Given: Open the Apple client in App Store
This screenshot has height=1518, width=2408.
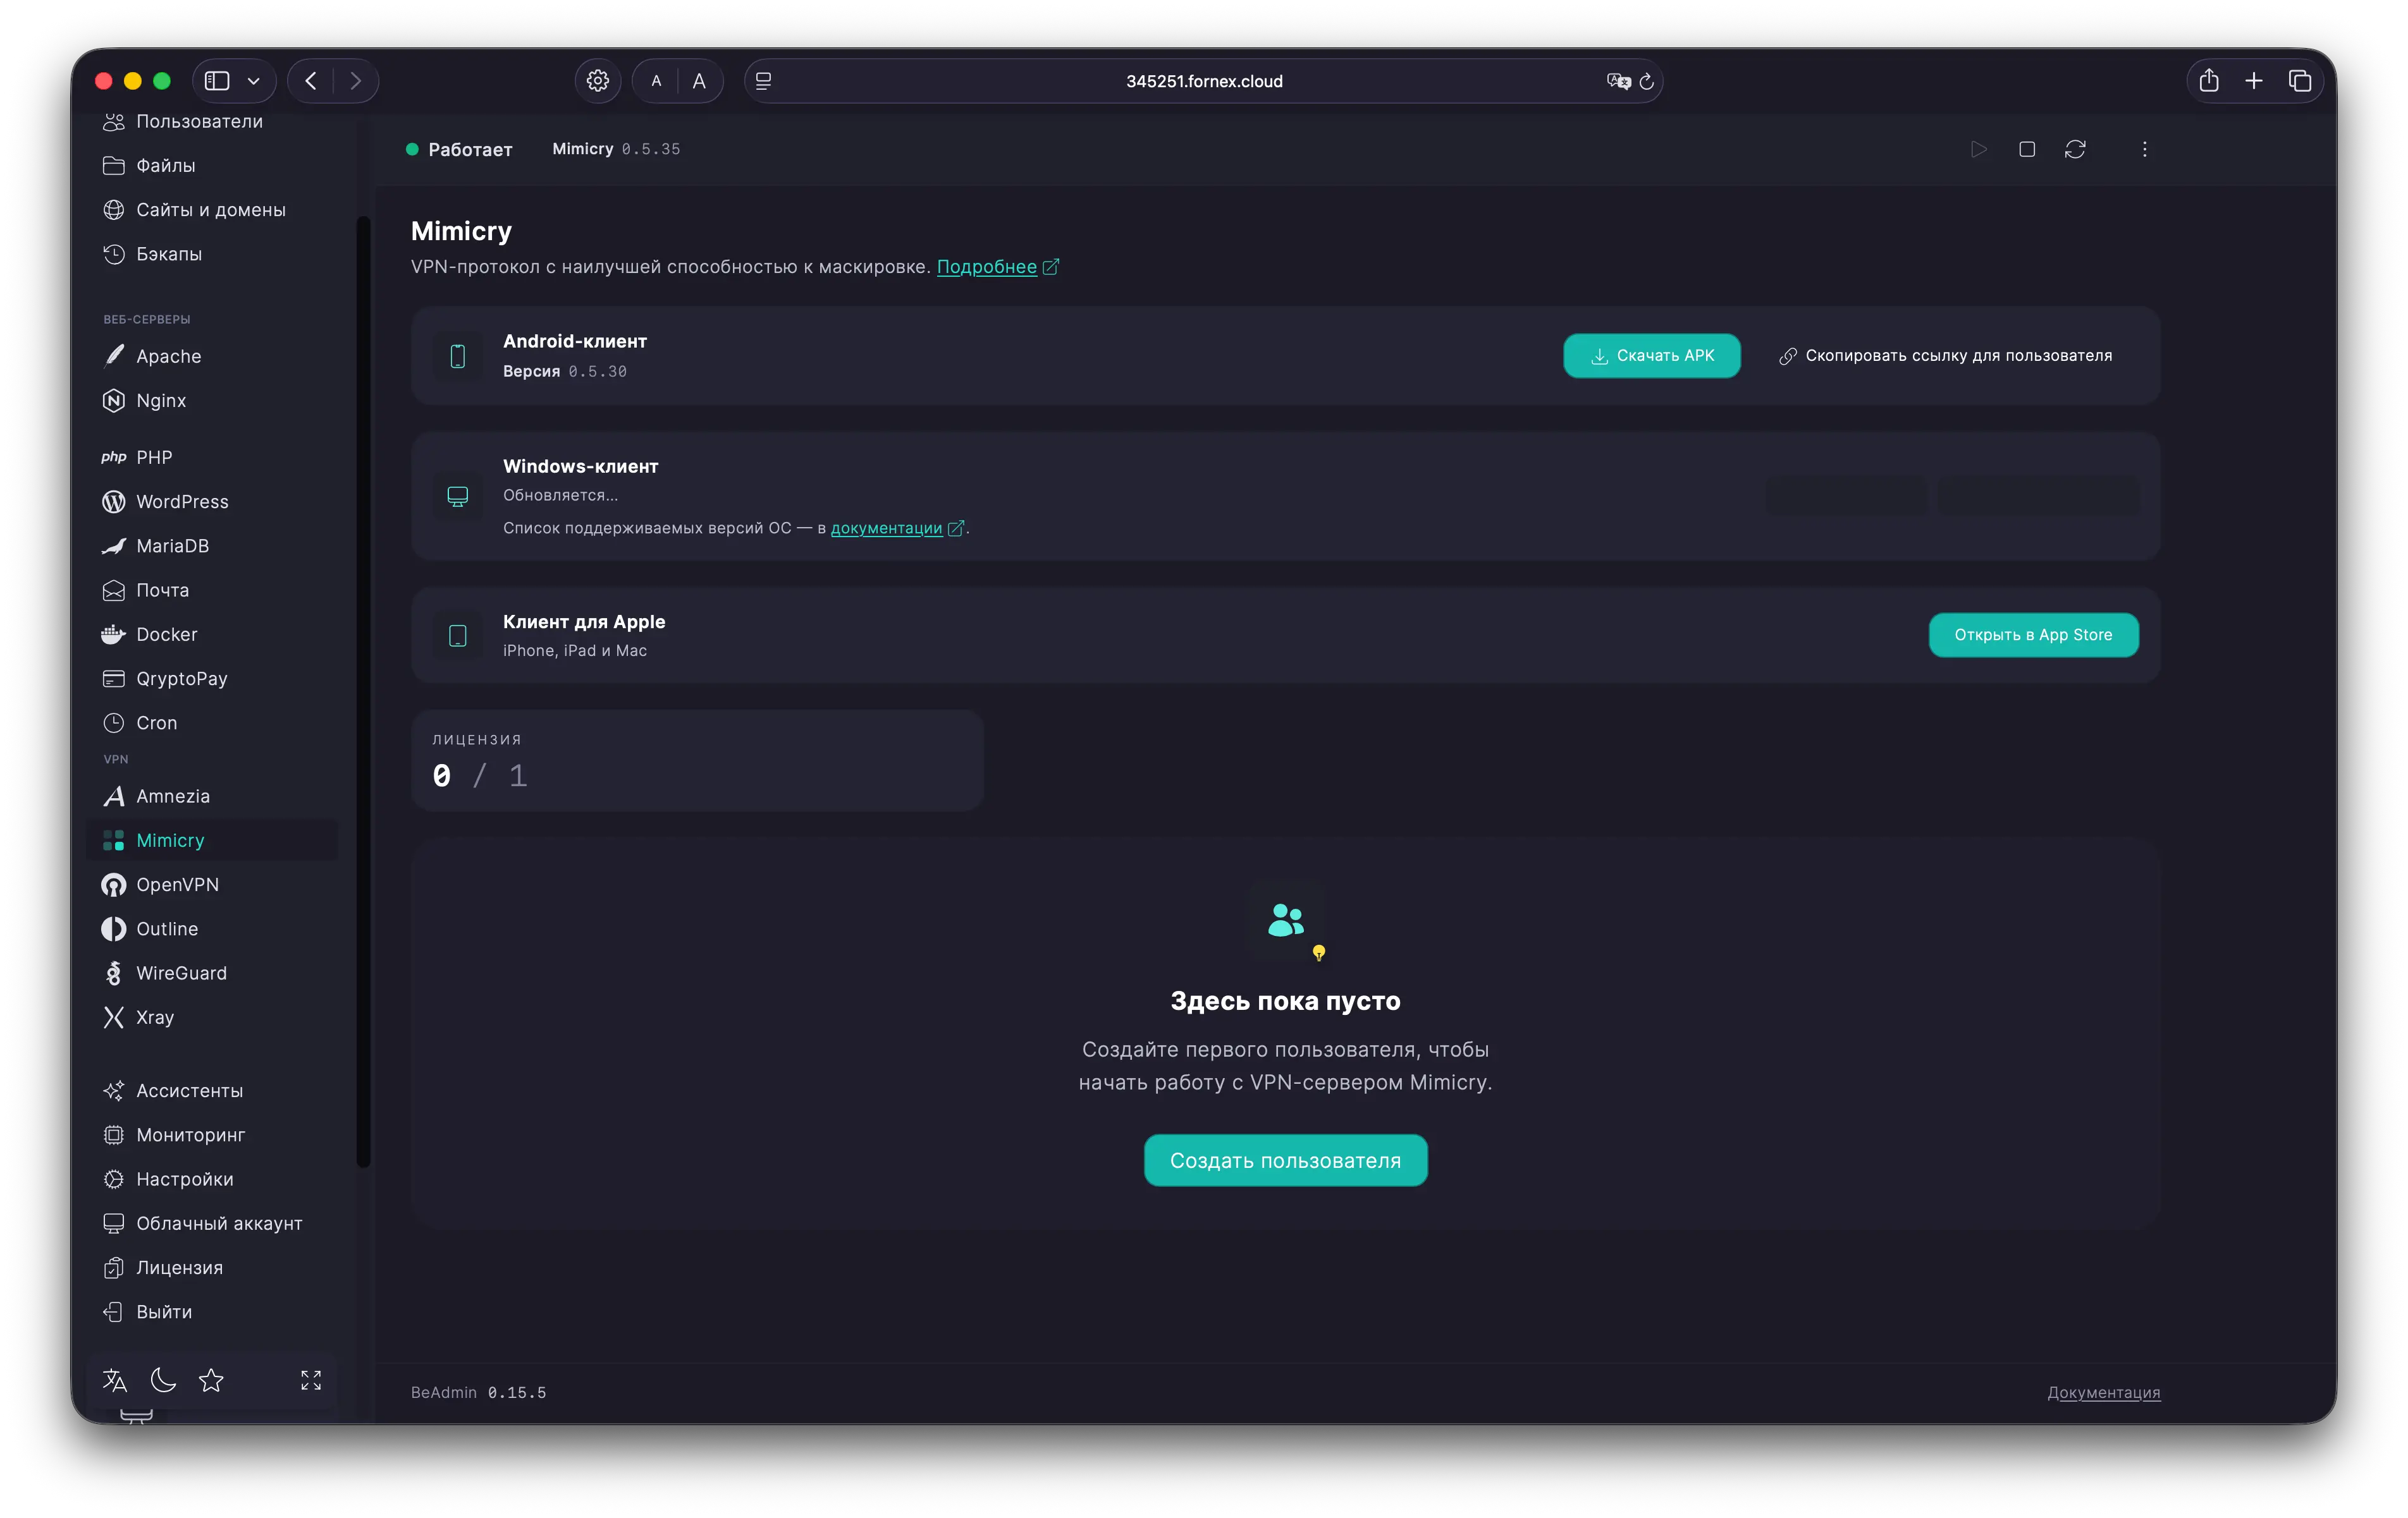Looking at the screenshot, I should 2033,635.
